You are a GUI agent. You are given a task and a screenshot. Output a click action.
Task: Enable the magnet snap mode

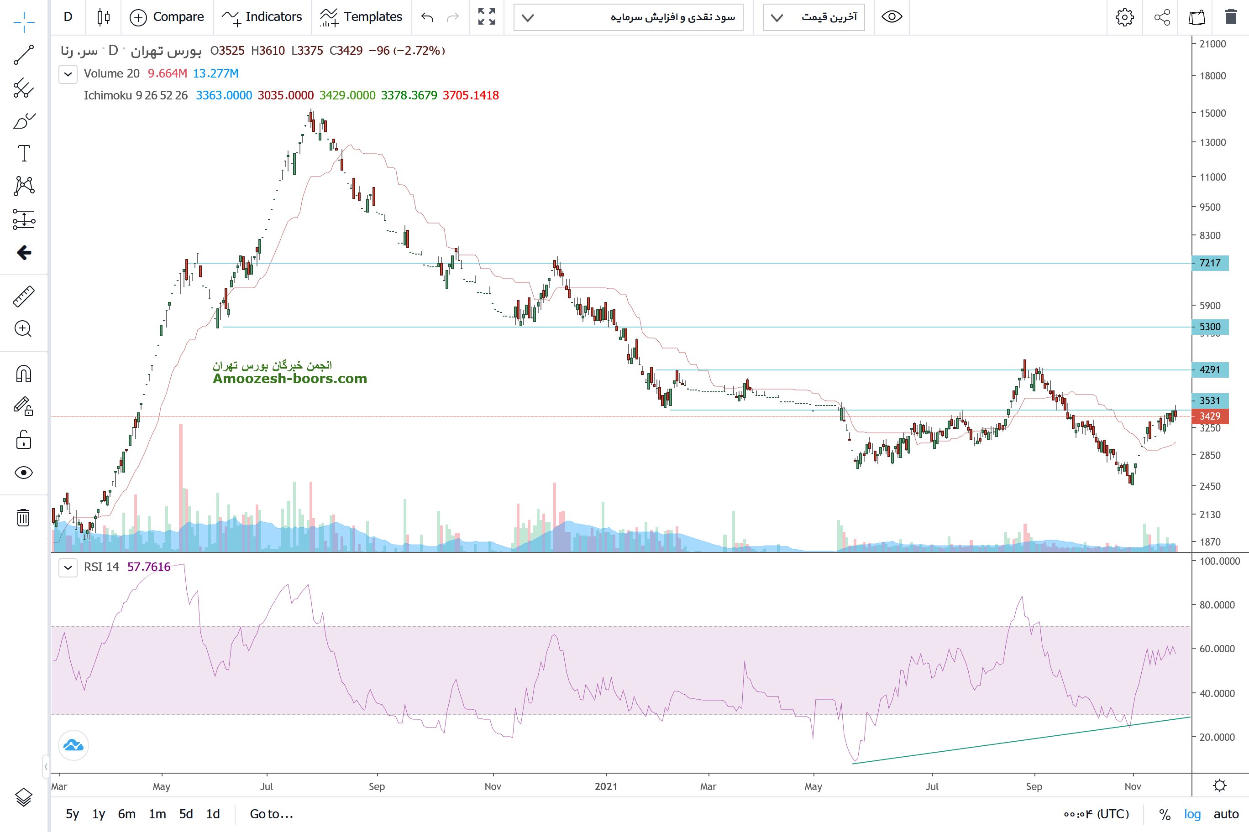point(23,374)
